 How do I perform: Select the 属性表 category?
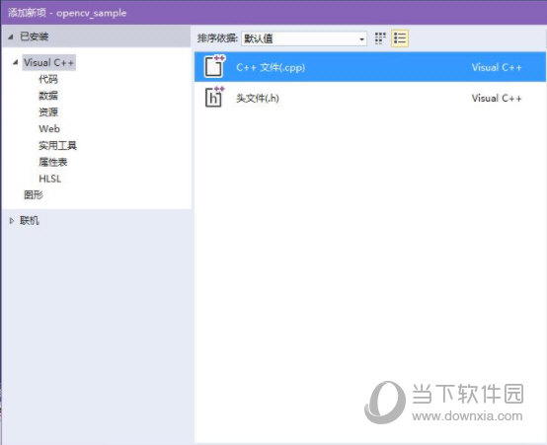click(53, 162)
